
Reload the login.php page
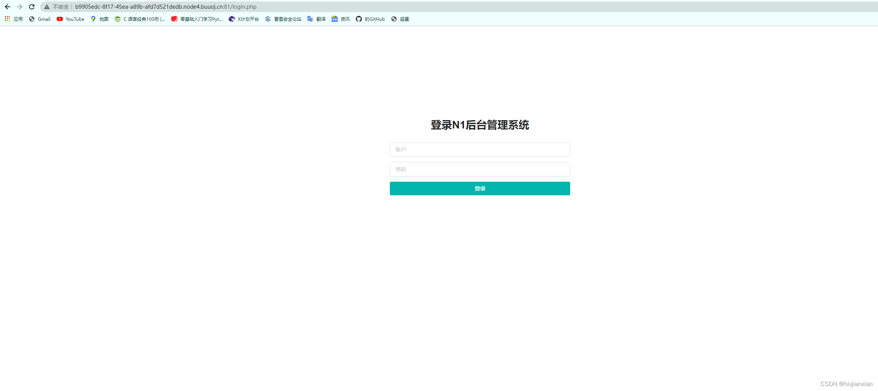point(32,6)
